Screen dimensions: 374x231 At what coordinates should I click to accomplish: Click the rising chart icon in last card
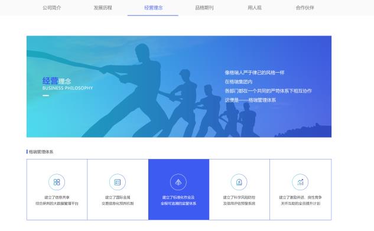(x=300, y=182)
